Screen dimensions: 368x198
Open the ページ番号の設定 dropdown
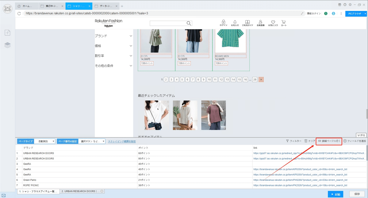(92, 141)
